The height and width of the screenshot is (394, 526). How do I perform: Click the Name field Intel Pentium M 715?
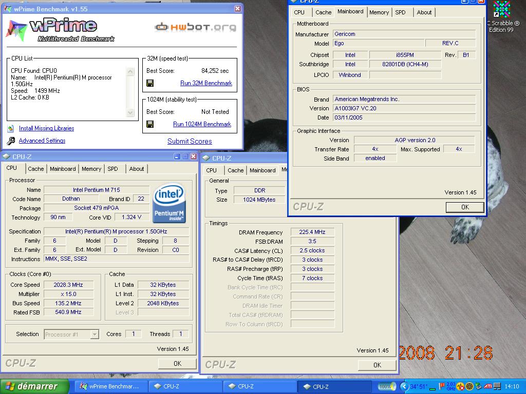pyautogui.click(x=97, y=190)
